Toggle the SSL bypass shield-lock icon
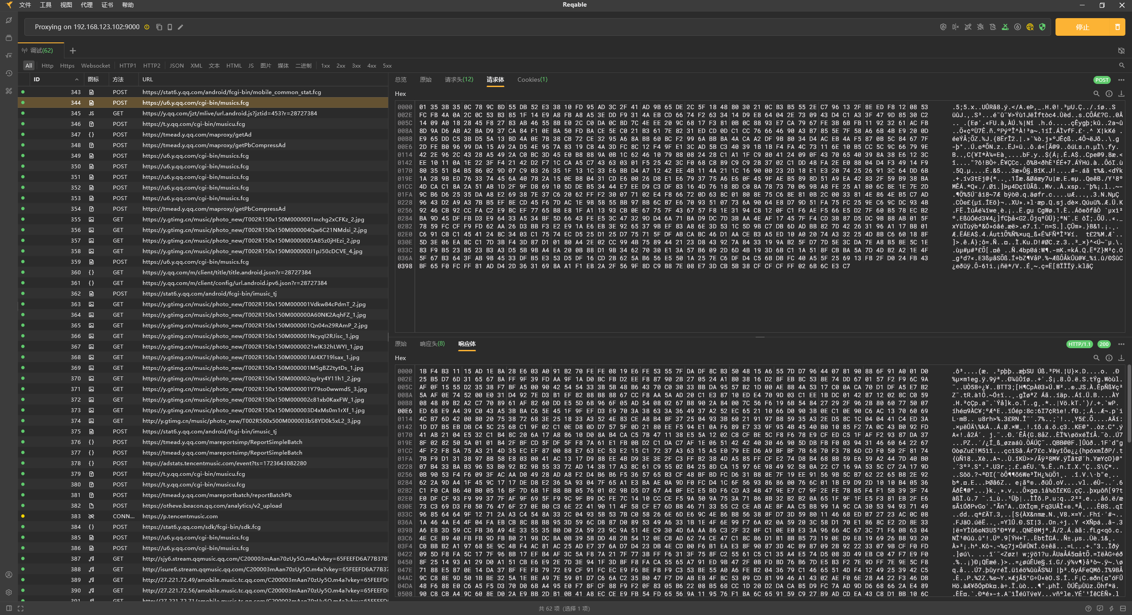 pos(943,27)
